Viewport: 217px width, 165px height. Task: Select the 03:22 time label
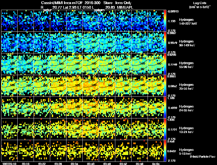tap(42, 164)
